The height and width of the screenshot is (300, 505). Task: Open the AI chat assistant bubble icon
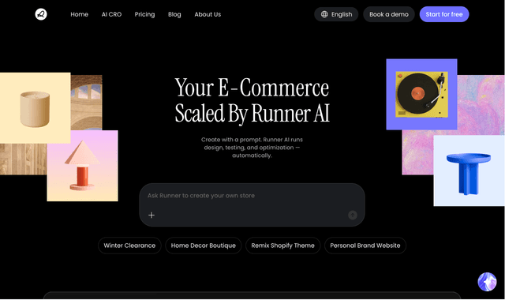[487, 282]
